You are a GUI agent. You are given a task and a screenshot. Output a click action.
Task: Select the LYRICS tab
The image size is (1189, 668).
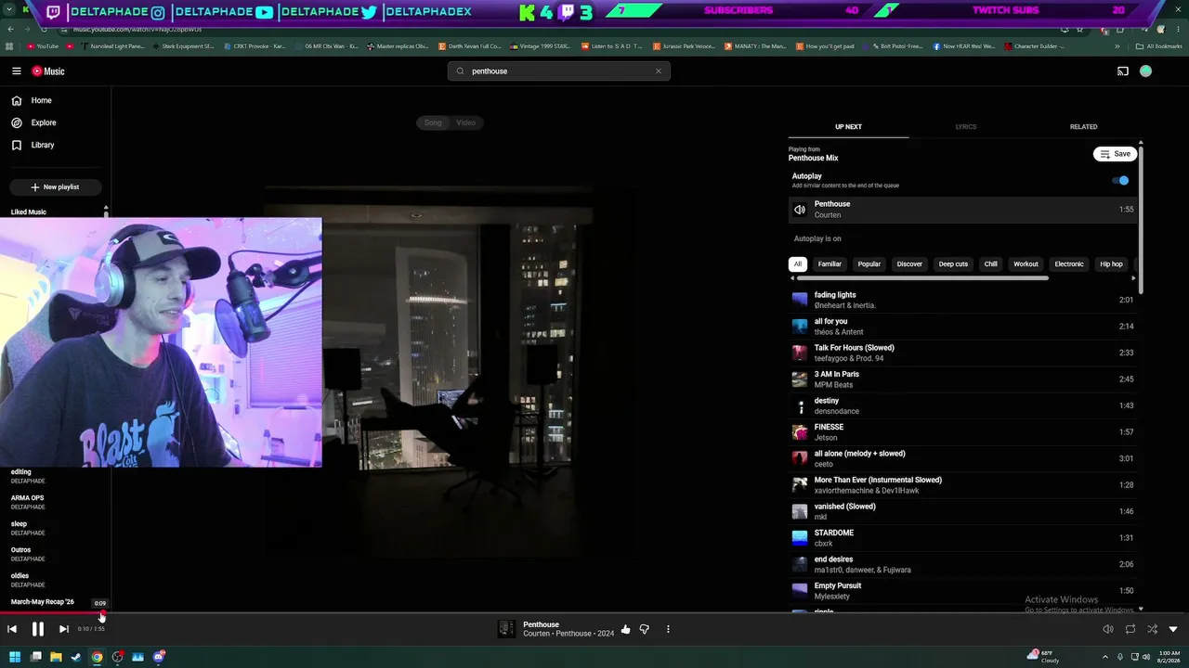966,127
